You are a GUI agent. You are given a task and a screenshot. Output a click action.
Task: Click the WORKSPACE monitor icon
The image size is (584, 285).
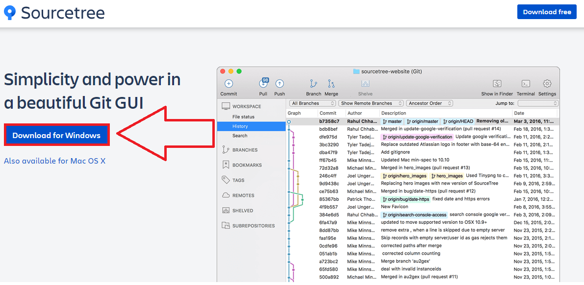(x=226, y=106)
